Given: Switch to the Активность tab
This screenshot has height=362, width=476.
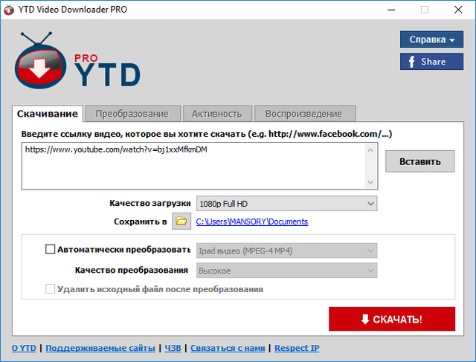Looking at the screenshot, I should tap(216, 114).
